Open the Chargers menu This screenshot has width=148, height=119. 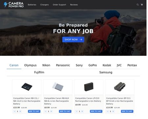(x=44, y=5)
